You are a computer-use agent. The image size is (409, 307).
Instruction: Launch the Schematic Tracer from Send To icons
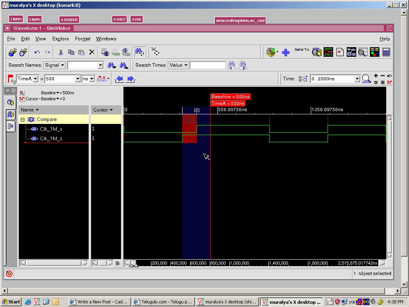coord(351,52)
